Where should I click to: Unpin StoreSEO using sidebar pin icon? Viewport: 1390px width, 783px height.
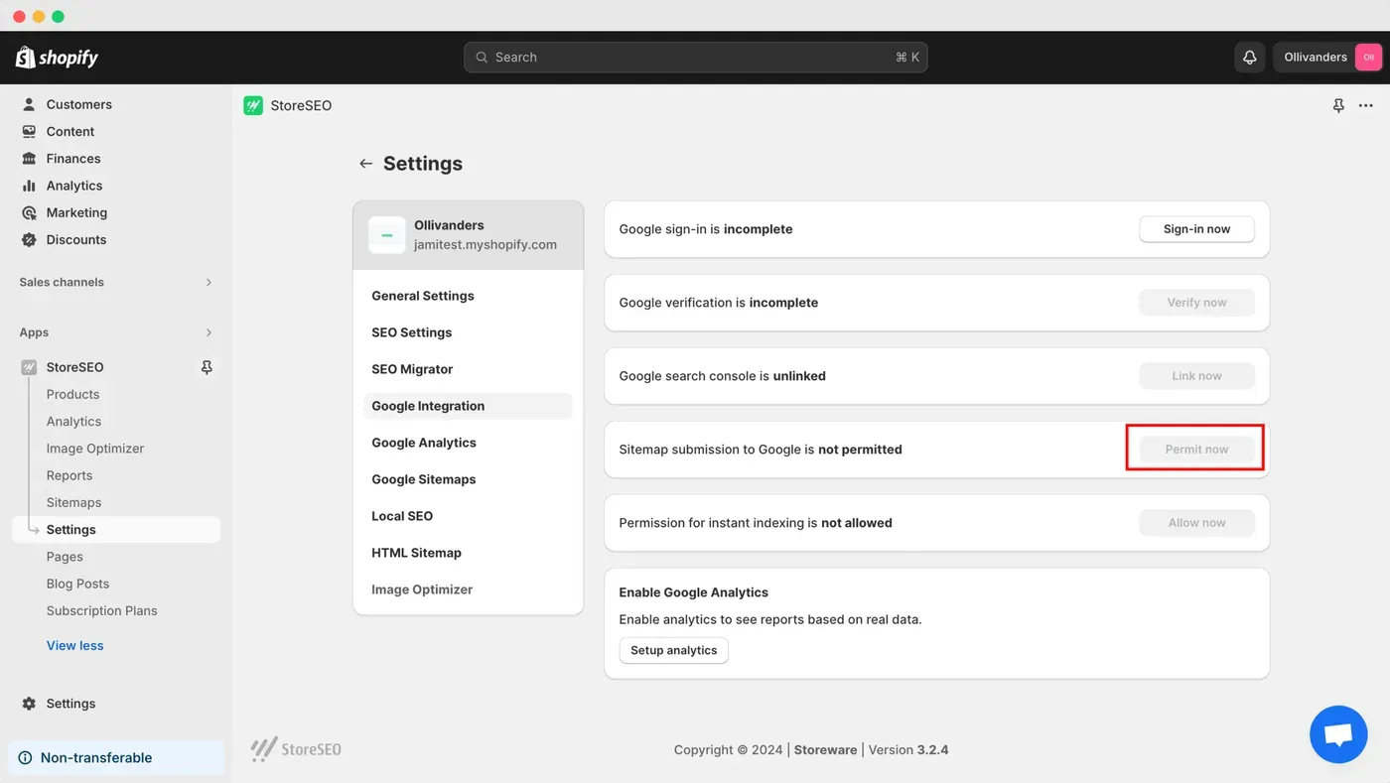[207, 367]
